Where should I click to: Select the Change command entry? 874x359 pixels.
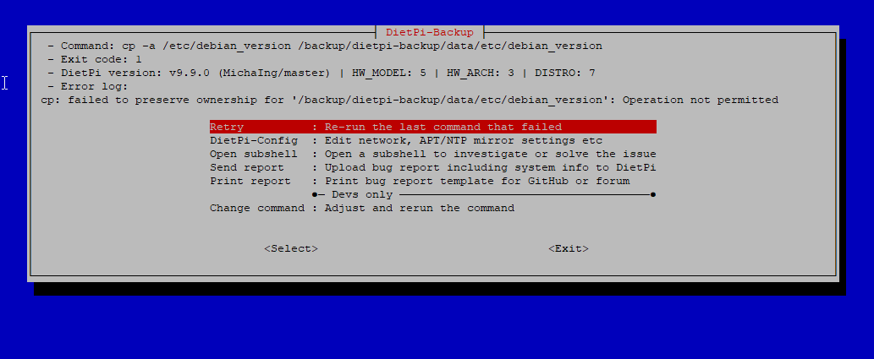click(x=432, y=208)
